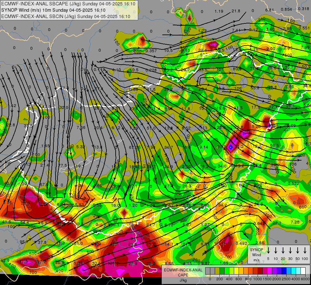Click the map value '4.15'
The image size is (311, 285).
187,264
